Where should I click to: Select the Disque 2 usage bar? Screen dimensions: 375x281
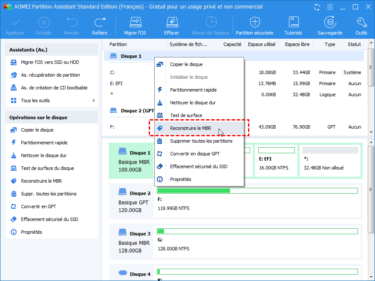257,190
